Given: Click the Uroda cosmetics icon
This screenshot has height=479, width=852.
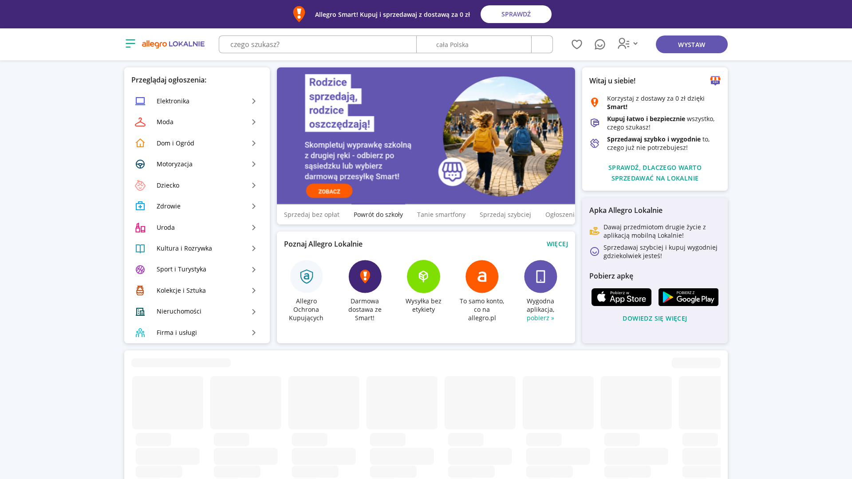Looking at the screenshot, I should [x=140, y=228].
